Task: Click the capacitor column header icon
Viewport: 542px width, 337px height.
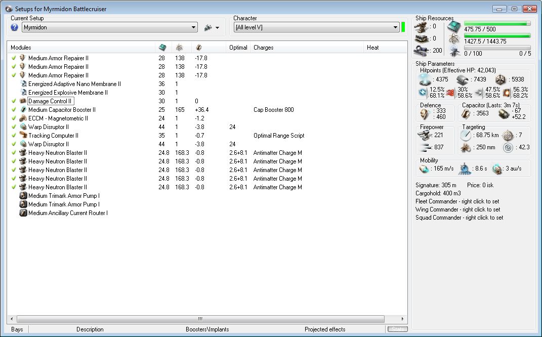Action: [199, 48]
